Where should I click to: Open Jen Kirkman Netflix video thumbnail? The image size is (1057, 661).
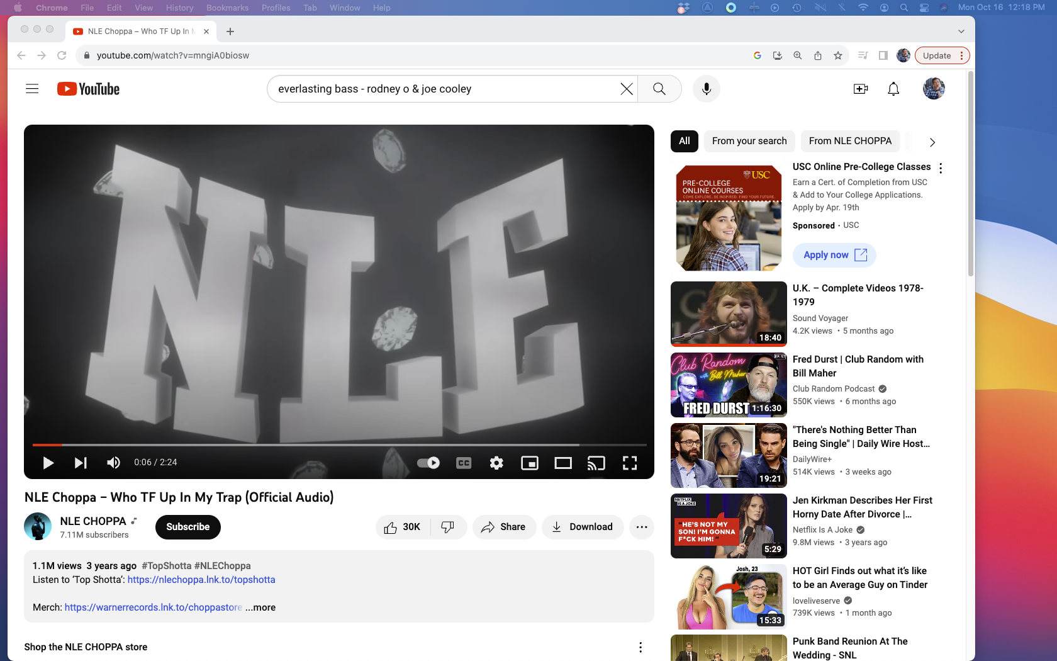tap(729, 526)
